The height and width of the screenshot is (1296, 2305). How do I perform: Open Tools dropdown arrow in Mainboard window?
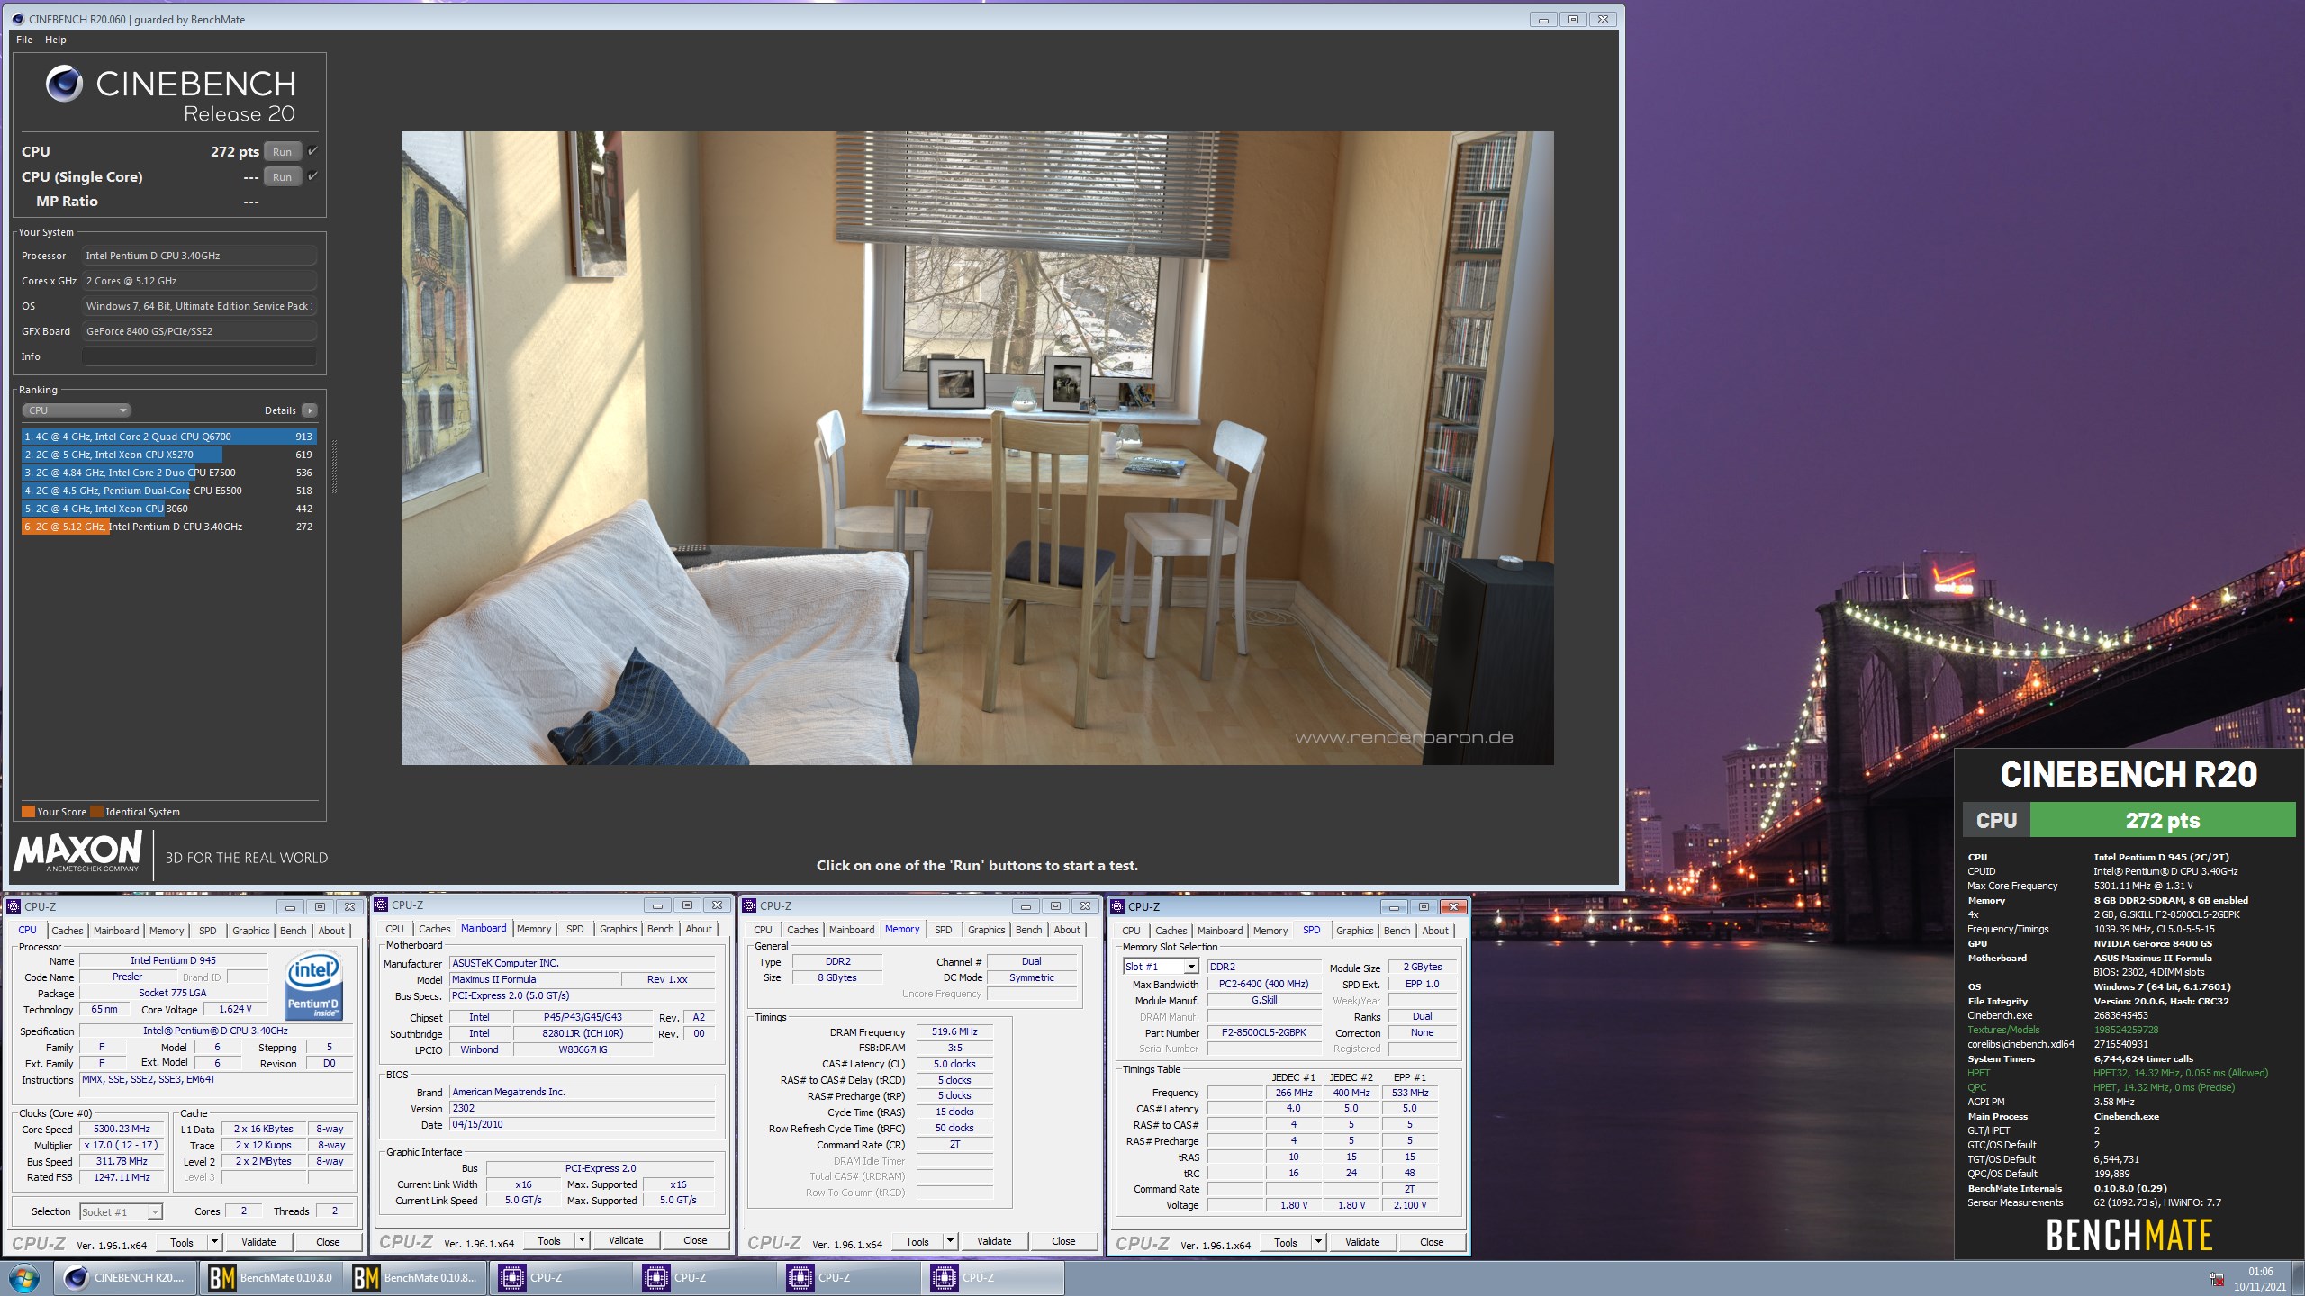coord(582,1241)
